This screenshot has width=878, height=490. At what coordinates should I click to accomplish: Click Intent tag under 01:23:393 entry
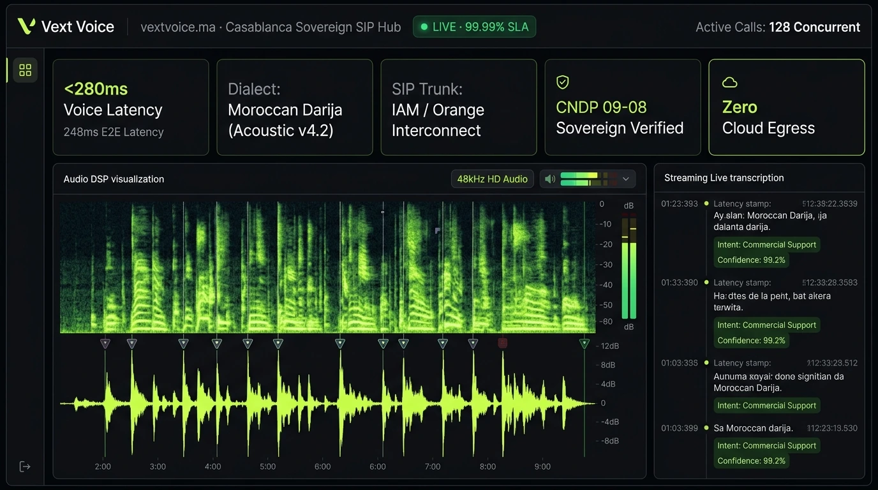(766, 244)
